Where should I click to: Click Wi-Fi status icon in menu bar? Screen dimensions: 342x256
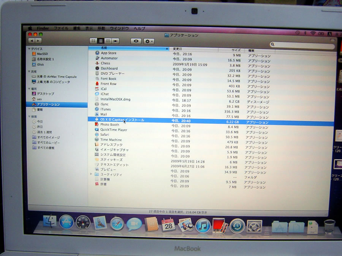(313, 33)
